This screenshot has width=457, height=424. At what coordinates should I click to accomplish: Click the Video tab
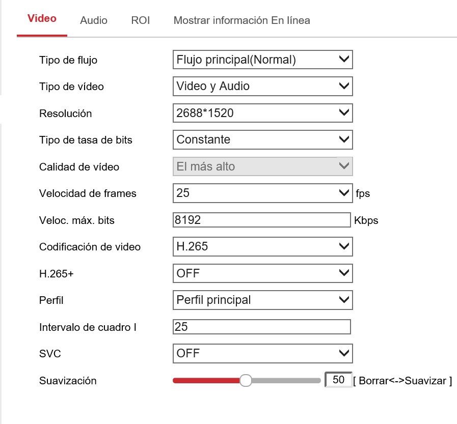pyautogui.click(x=42, y=19)
